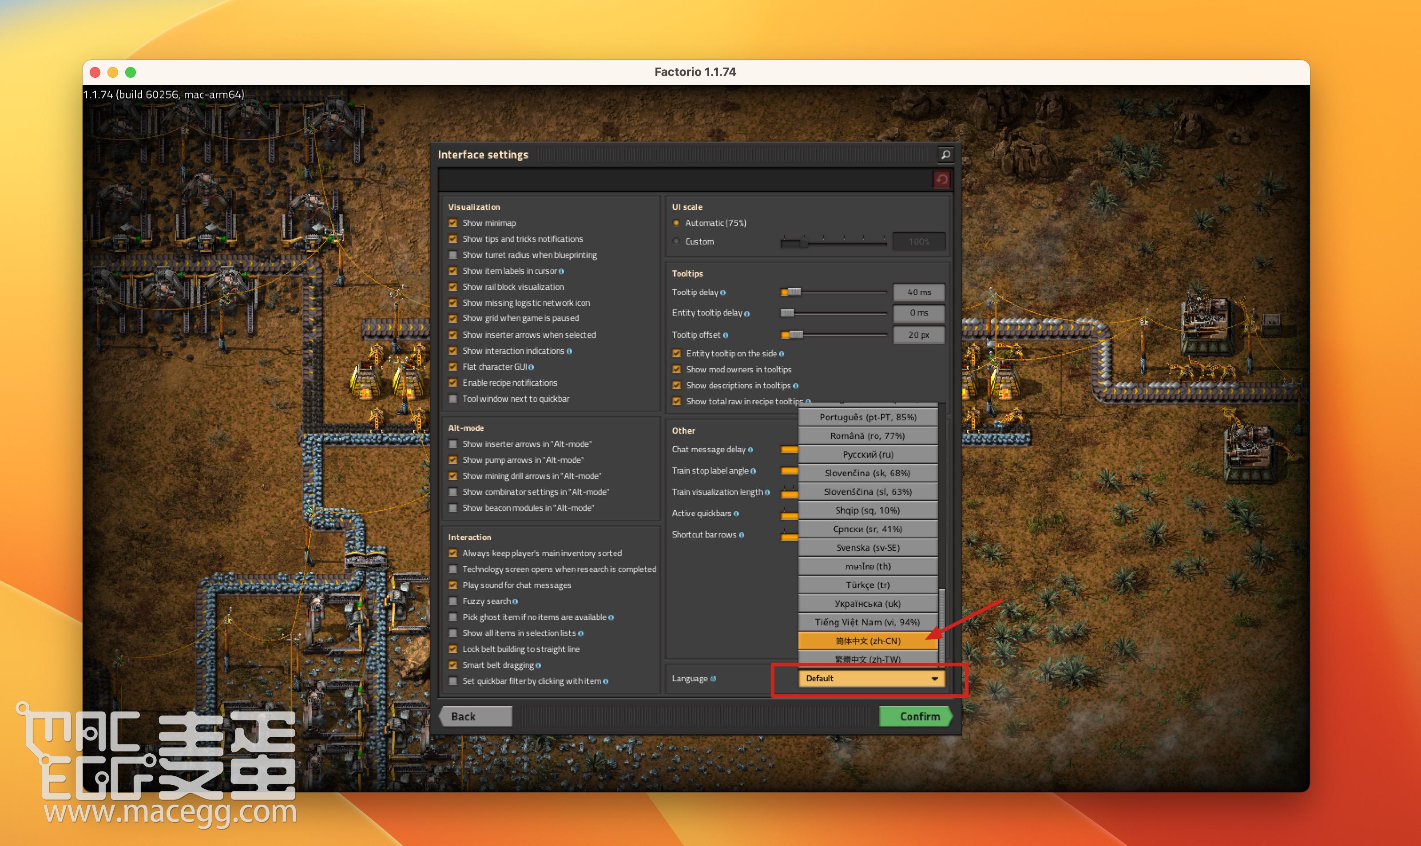Choose Tiếng Việt Nam (vi, 94%) language
Viewport: 1421px width, 846px height.
coord(868,623)
